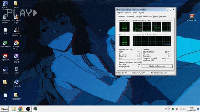Click the PT language indicator in tray
The height and width of the screenshot is (112, 200).
coord(166,109)
